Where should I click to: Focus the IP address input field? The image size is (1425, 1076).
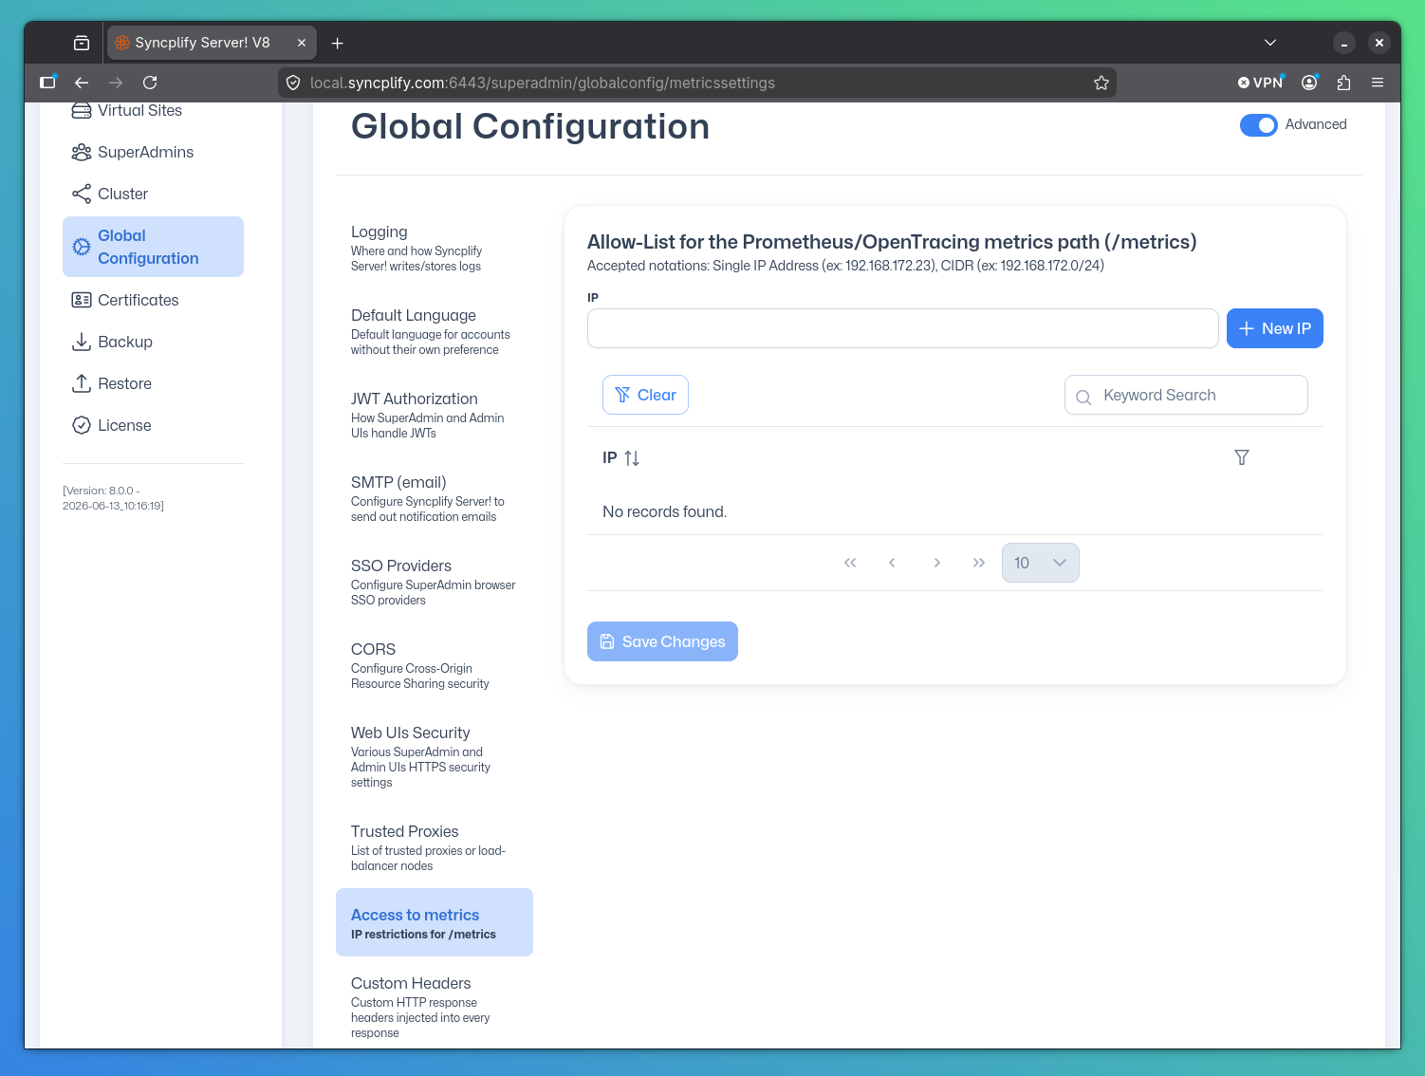click(x=903, y=328)
